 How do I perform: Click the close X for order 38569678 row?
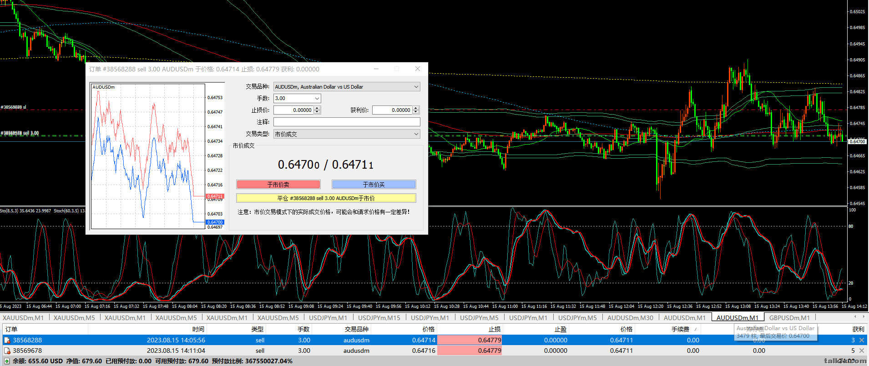tap(862, 351)
